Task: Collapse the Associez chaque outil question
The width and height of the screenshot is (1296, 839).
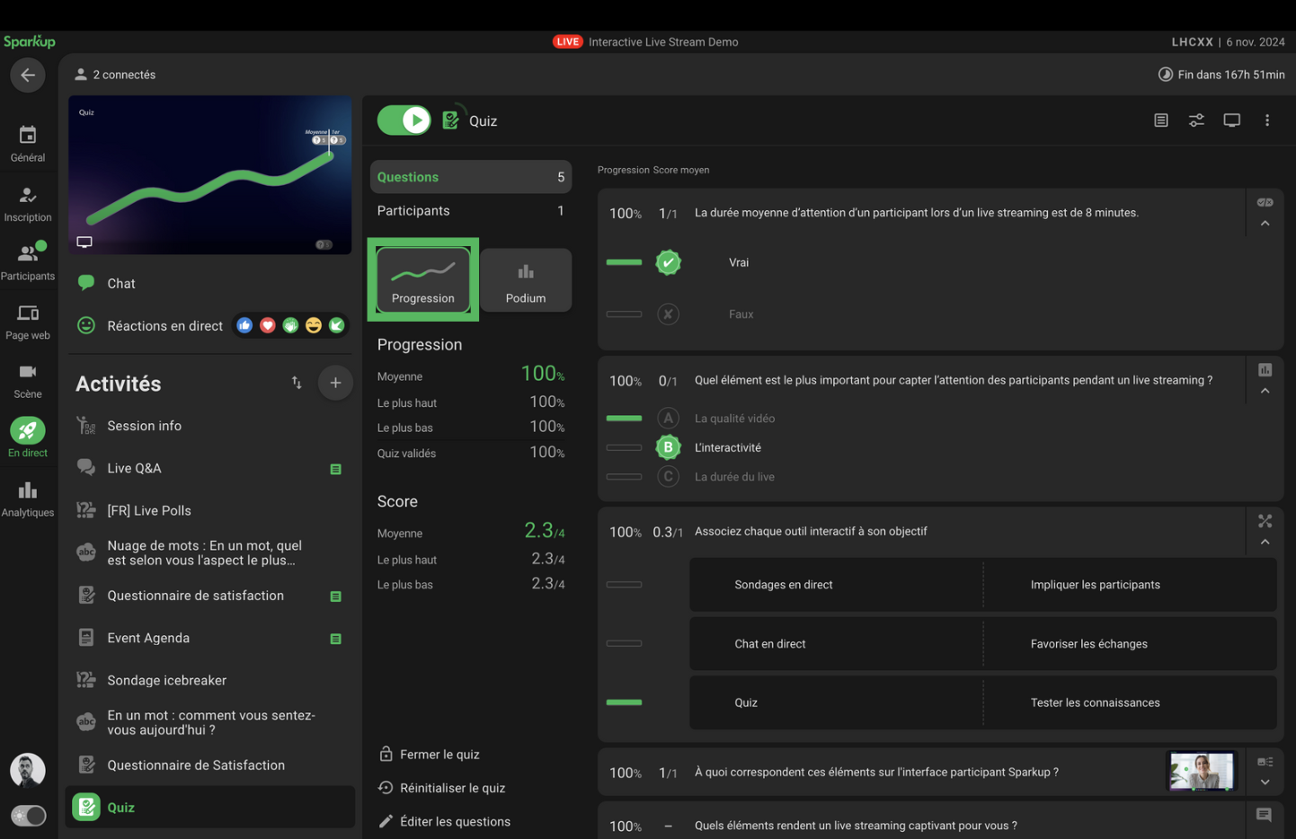Action: [1265, 543]
